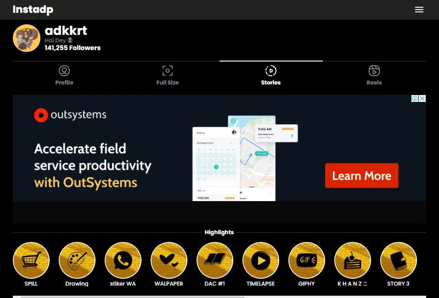Viewport: 439px width, 298px height.
Task: Switch to the Full Size tab
Action: pyautogui.click(x=168, y=75)
